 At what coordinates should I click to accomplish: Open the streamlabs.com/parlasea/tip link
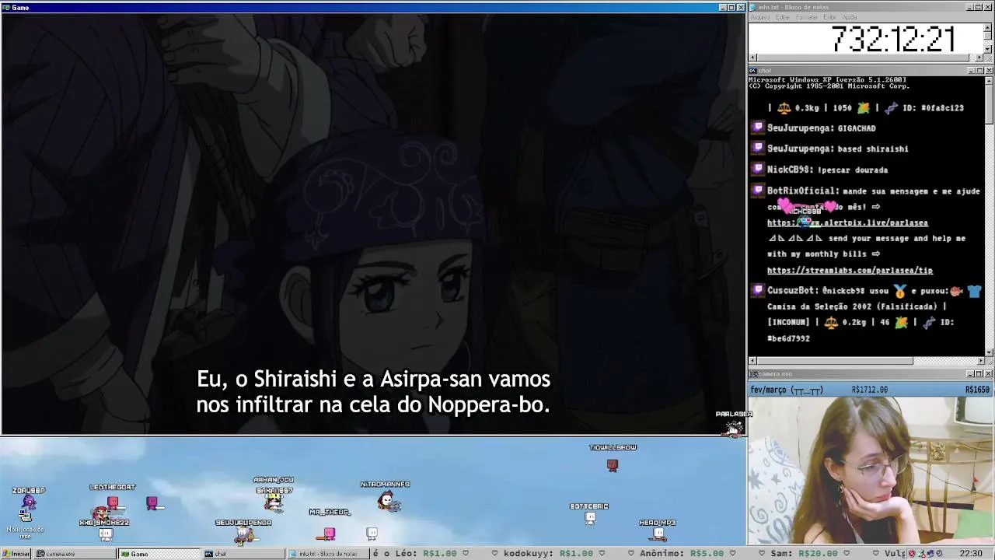click(850, 270)
